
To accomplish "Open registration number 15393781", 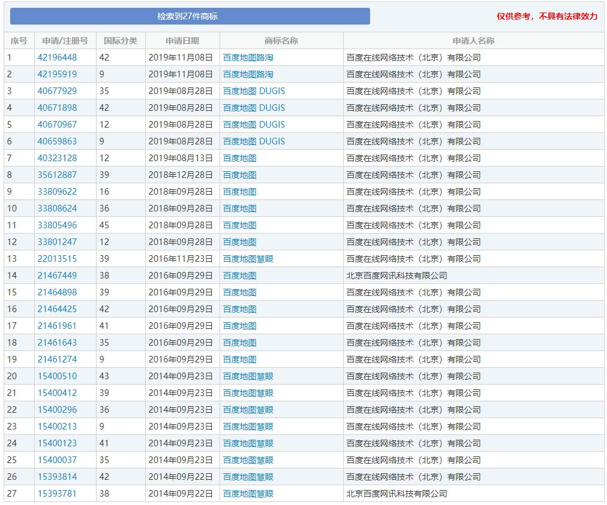I will pyautogui.click(x=57, y=494).
